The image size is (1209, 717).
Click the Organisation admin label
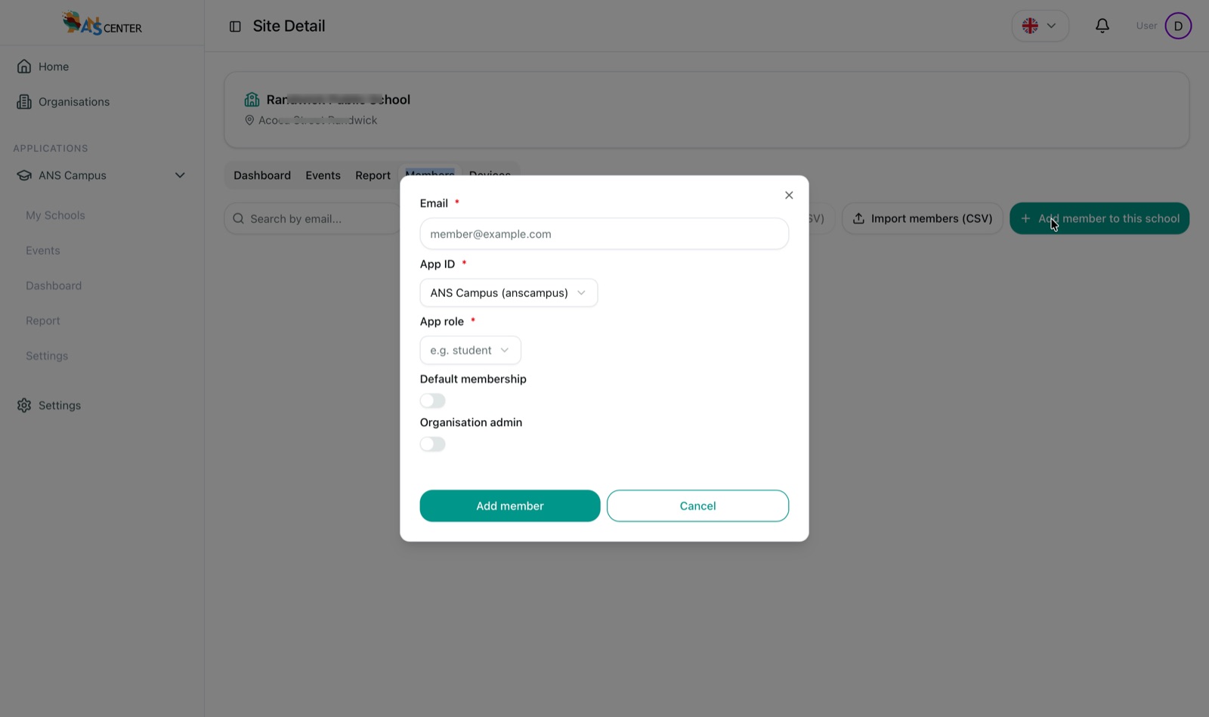click(471, 422)
